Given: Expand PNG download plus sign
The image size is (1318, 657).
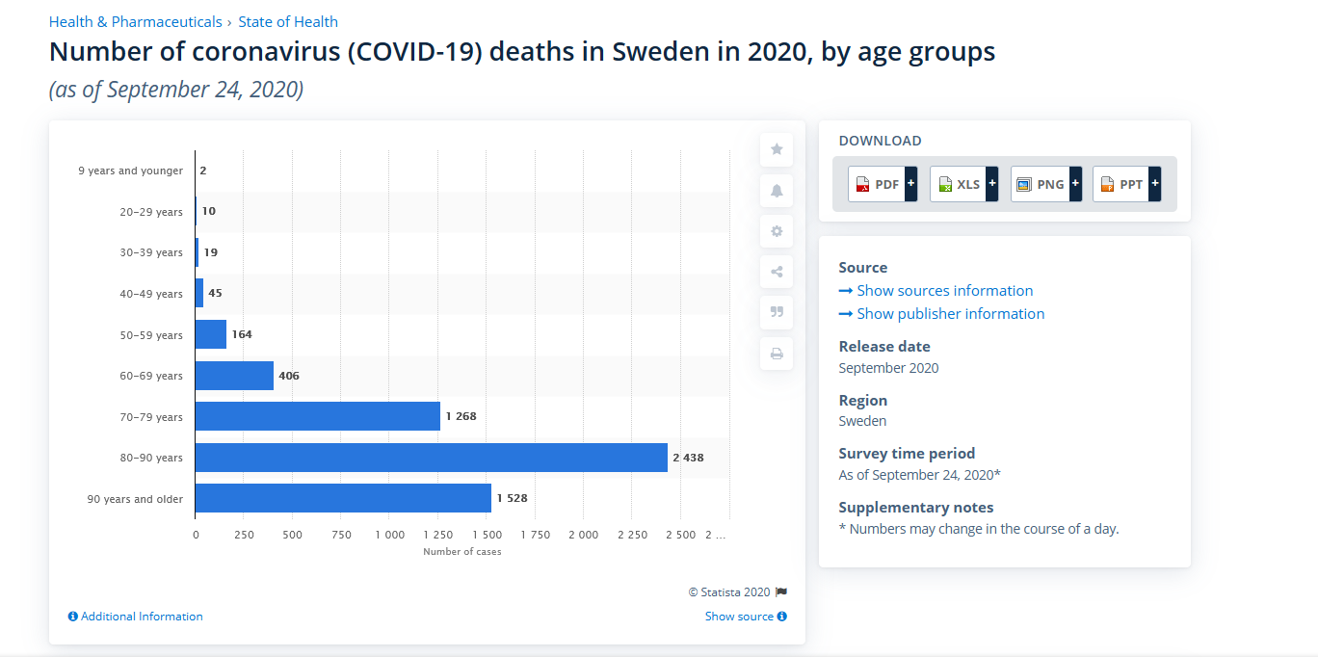Looking at the screenshot, I should [1075, 184].
